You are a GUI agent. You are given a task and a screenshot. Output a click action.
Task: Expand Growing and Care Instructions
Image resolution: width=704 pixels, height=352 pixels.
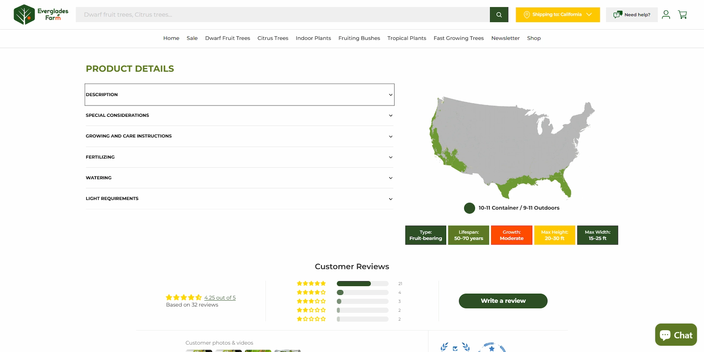pyautogui.click(x=239, y=136)
